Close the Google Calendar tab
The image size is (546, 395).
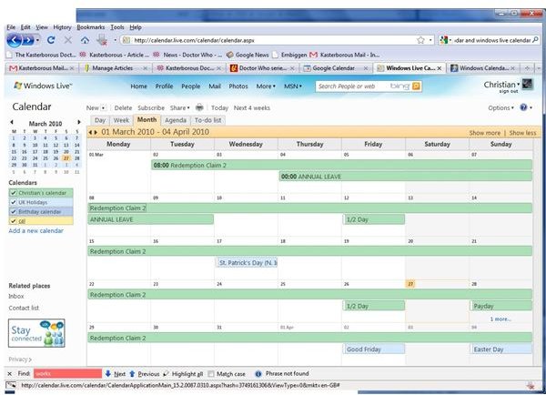pos(366,68)
